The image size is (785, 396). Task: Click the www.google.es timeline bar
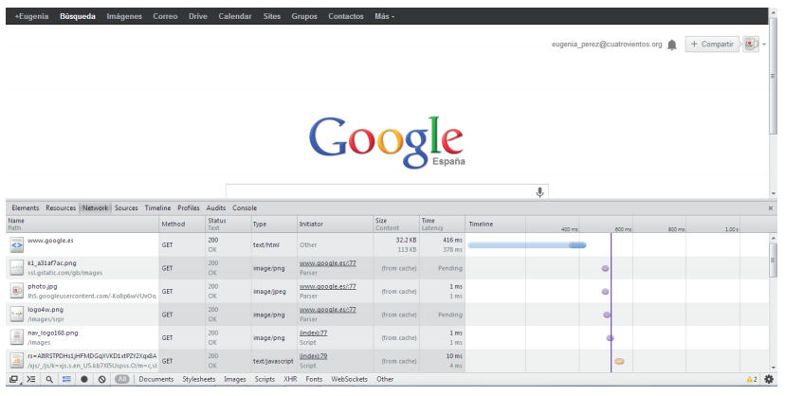pos(527,245)
